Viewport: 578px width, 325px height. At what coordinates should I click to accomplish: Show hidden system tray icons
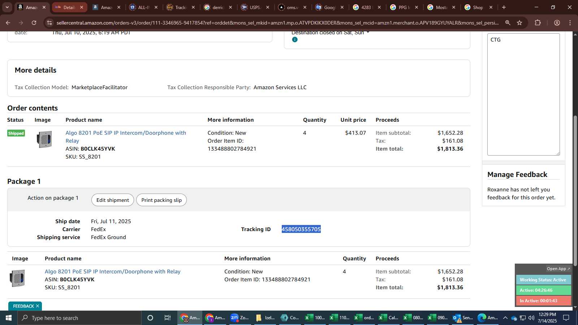click(505, 318)
